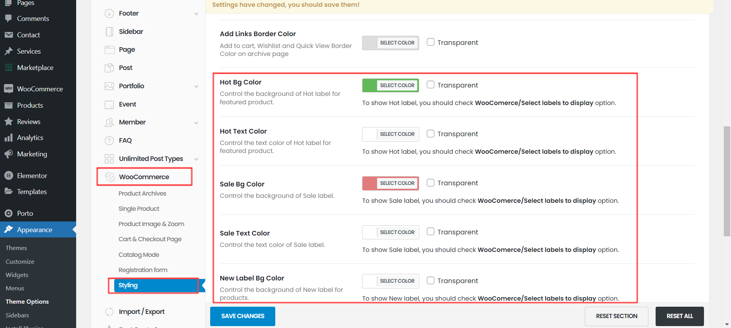Screen dimensions: 731x328
Task: Open Themes under Appearance
Action: click(16, 248)
